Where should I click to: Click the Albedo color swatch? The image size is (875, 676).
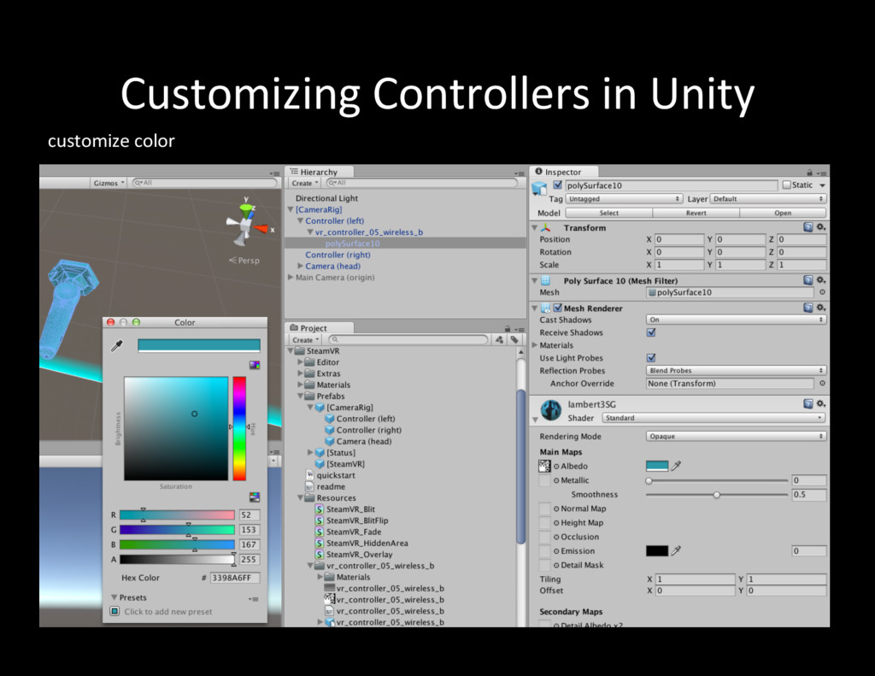pyautogui.click(x=657, y=466)
